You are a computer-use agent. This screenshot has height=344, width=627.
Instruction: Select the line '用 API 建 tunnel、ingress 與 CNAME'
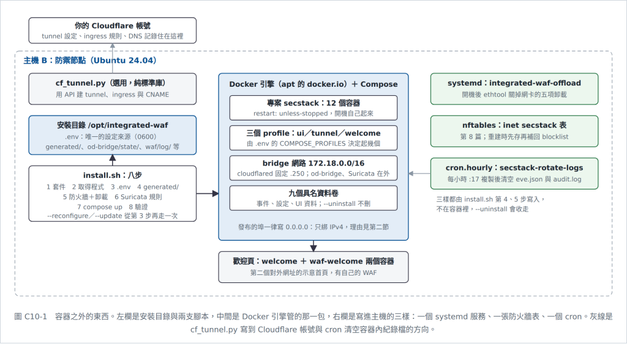[113, 95]
